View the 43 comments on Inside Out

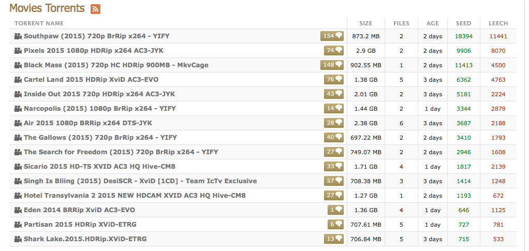coord(334,94)
